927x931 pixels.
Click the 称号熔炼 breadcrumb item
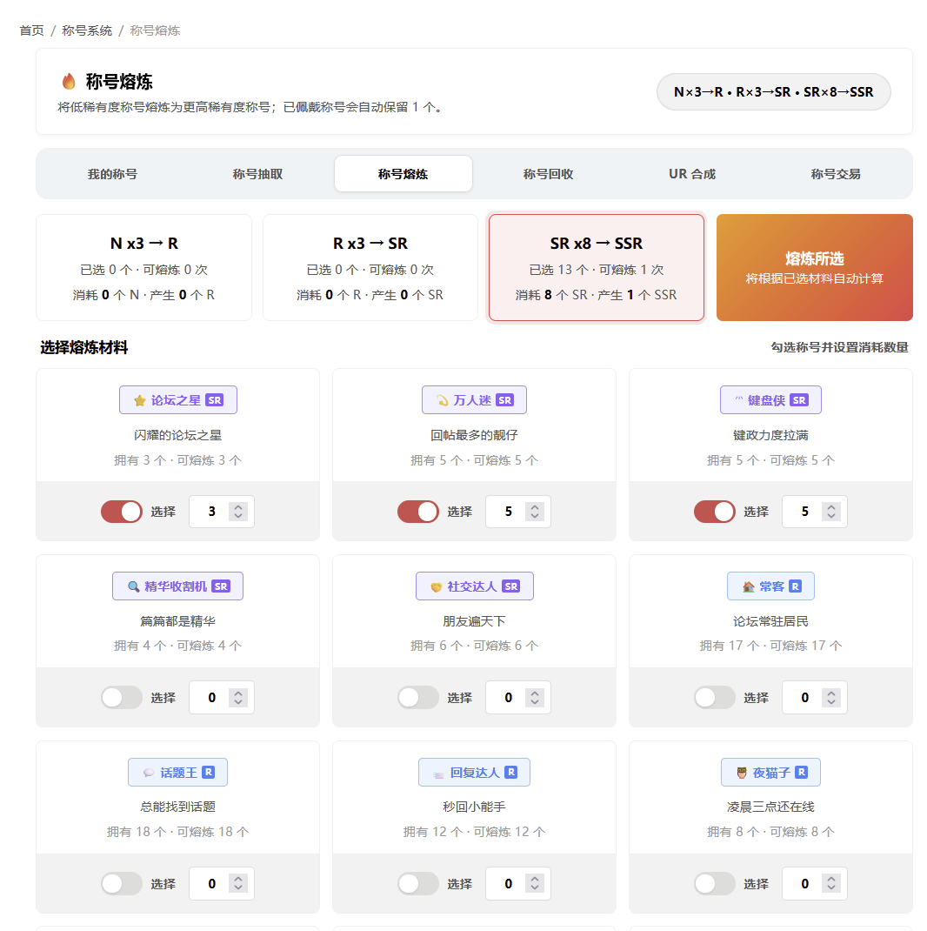(155, 30)
